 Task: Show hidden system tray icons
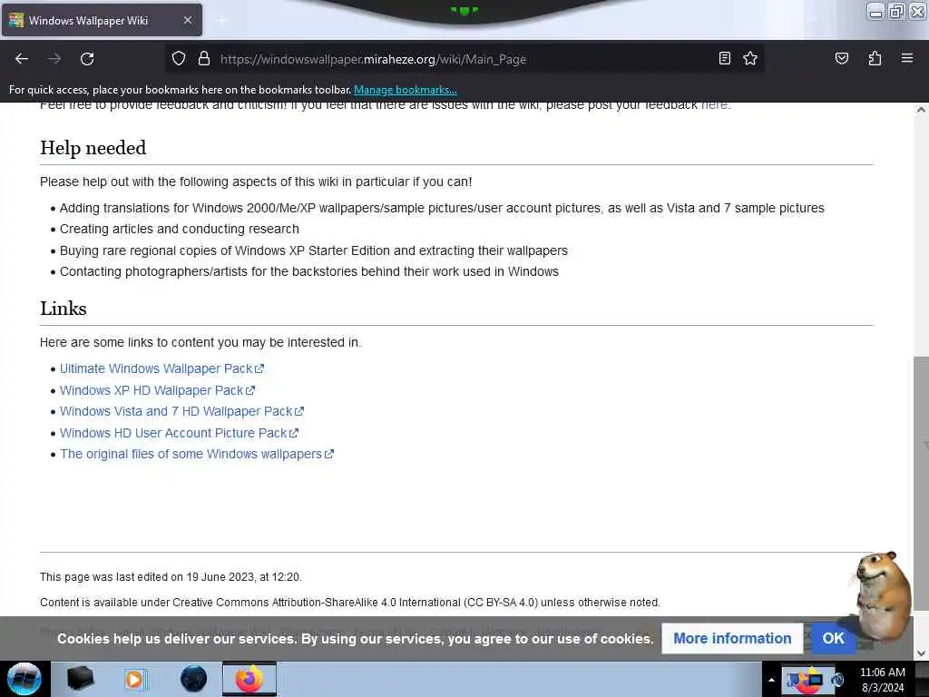coord(771,680)
